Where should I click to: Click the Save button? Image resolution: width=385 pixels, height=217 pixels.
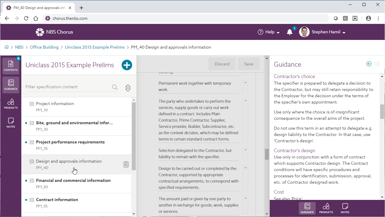pos(249,64)
